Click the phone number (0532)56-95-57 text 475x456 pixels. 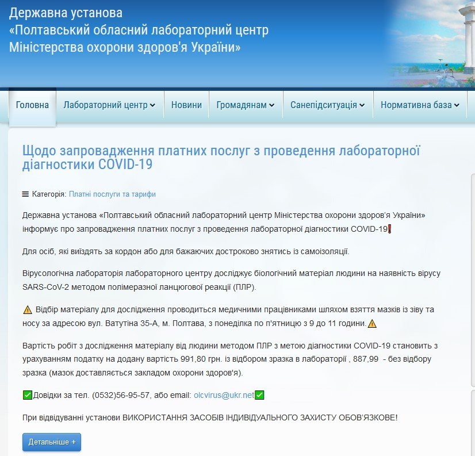click(123, 395)
